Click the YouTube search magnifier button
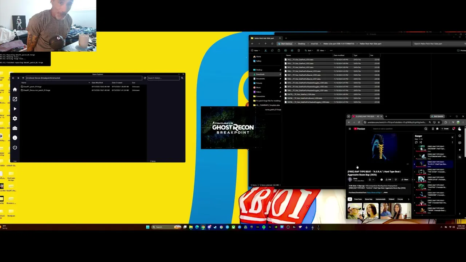This screenshot has width=466, height=262. click(x=426, y=129)
